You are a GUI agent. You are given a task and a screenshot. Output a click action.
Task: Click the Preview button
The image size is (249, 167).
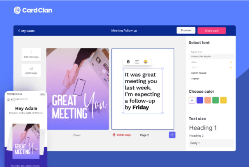(186, 31)
